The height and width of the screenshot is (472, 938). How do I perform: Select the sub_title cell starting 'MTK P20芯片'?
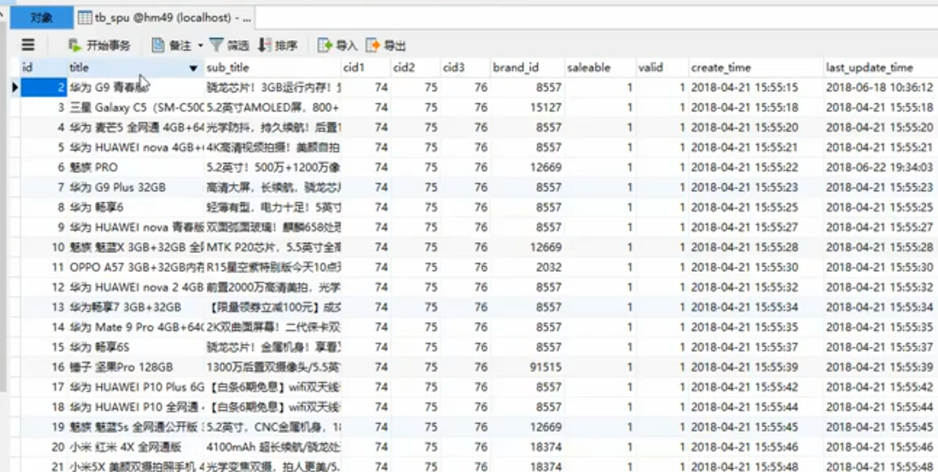click(x=272, y=247)
